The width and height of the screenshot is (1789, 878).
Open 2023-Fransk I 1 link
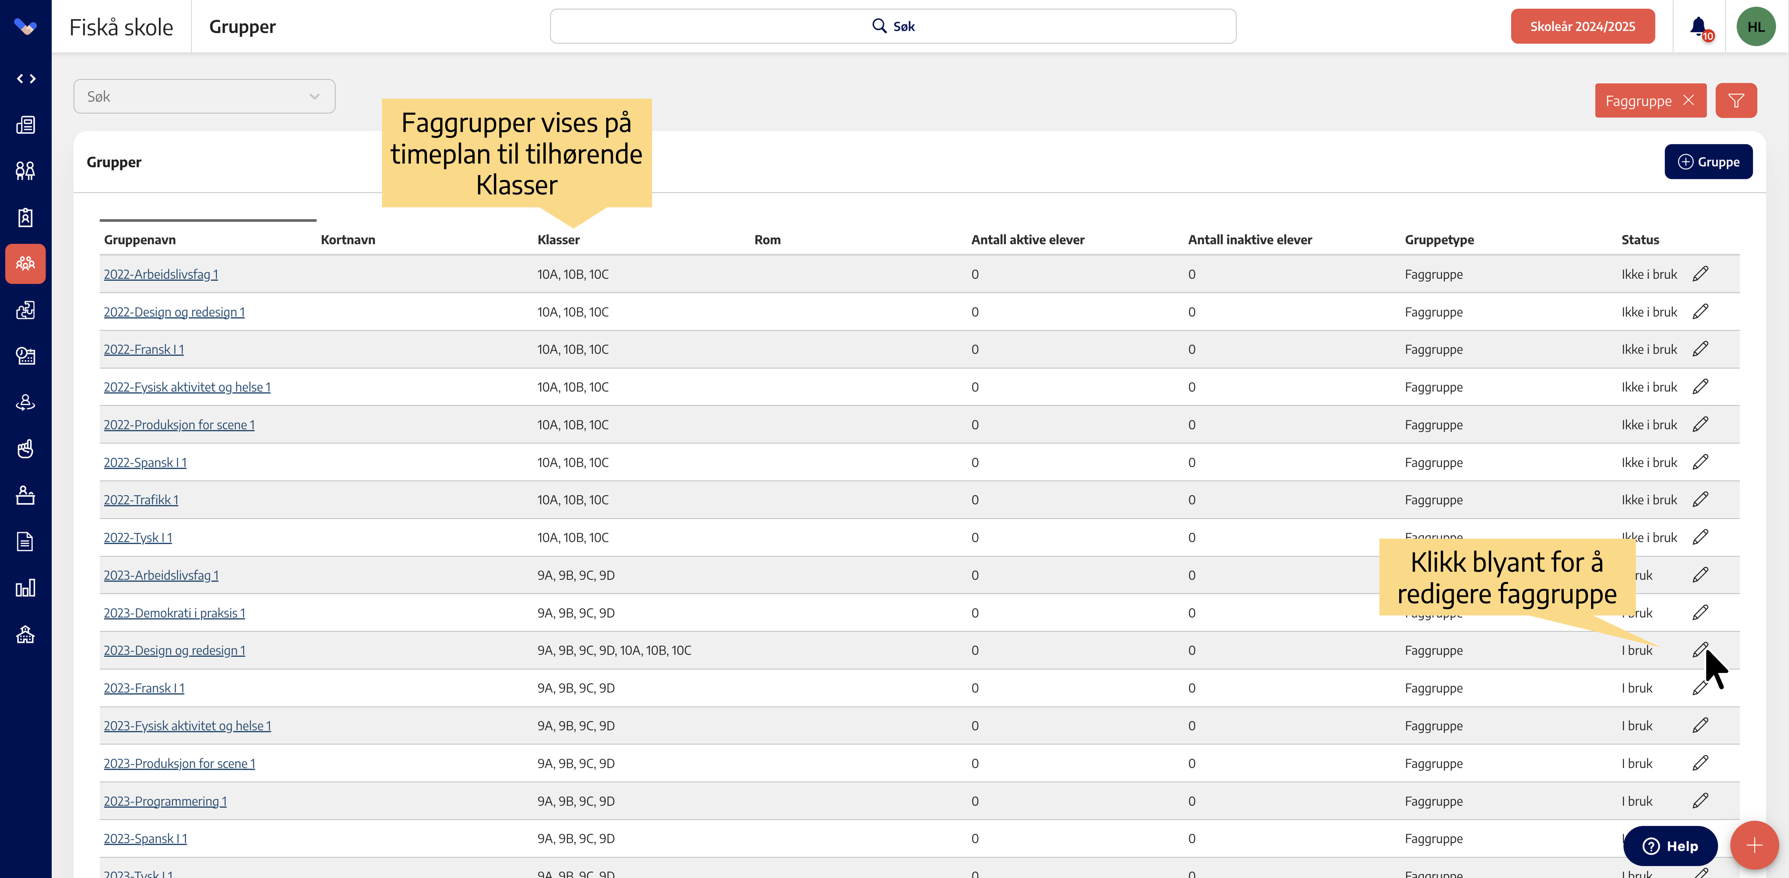pos(144,688)
